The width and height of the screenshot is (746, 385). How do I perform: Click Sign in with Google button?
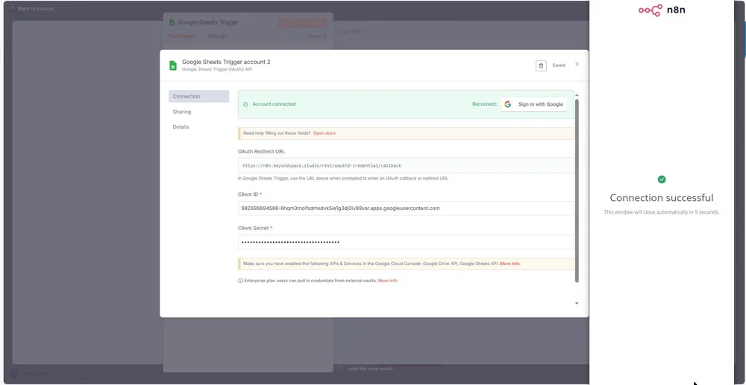click(534, 104)
